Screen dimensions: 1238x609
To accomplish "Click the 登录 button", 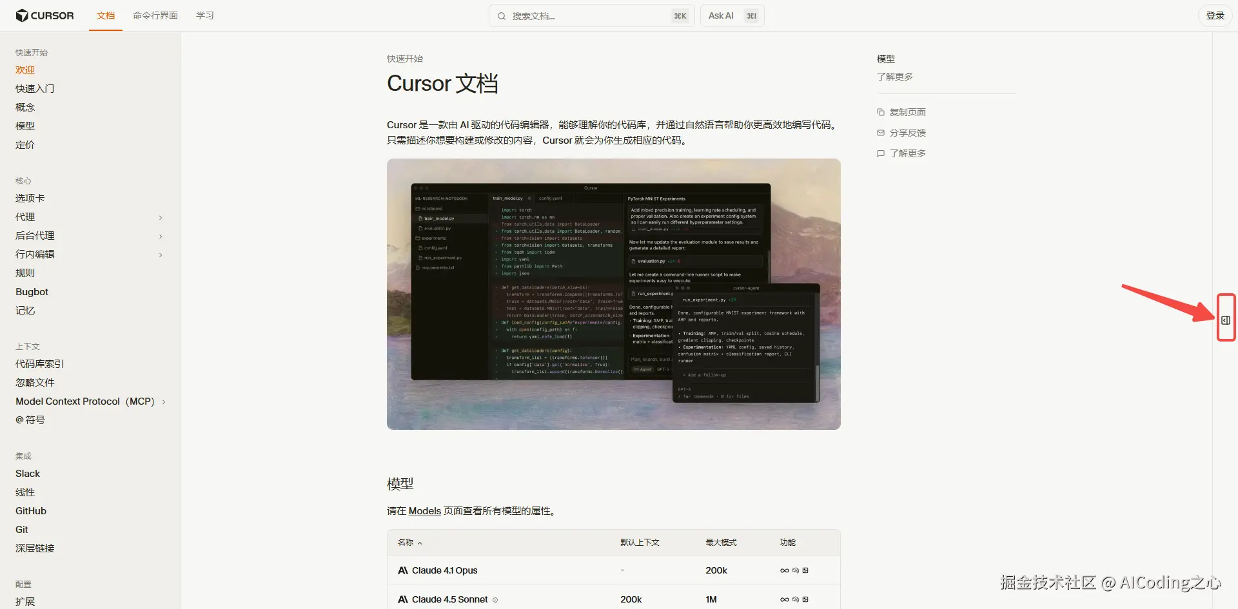I will [x=1215, y=15].
